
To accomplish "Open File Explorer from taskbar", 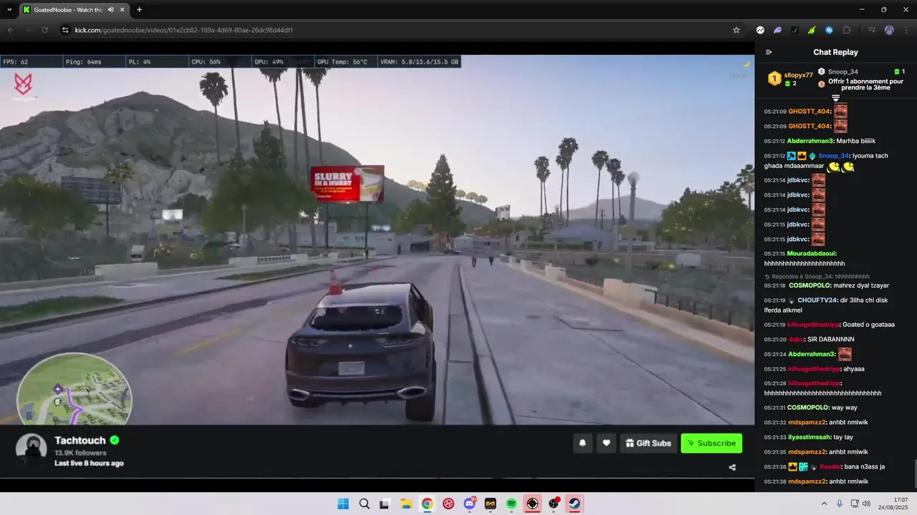I will point(406,504).
